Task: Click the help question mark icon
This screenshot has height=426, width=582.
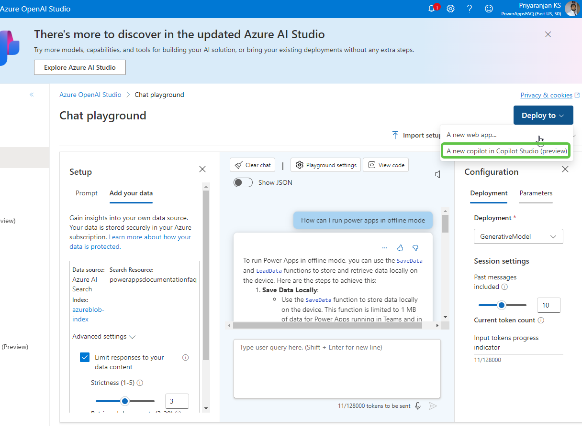Action: pos(470,9)
